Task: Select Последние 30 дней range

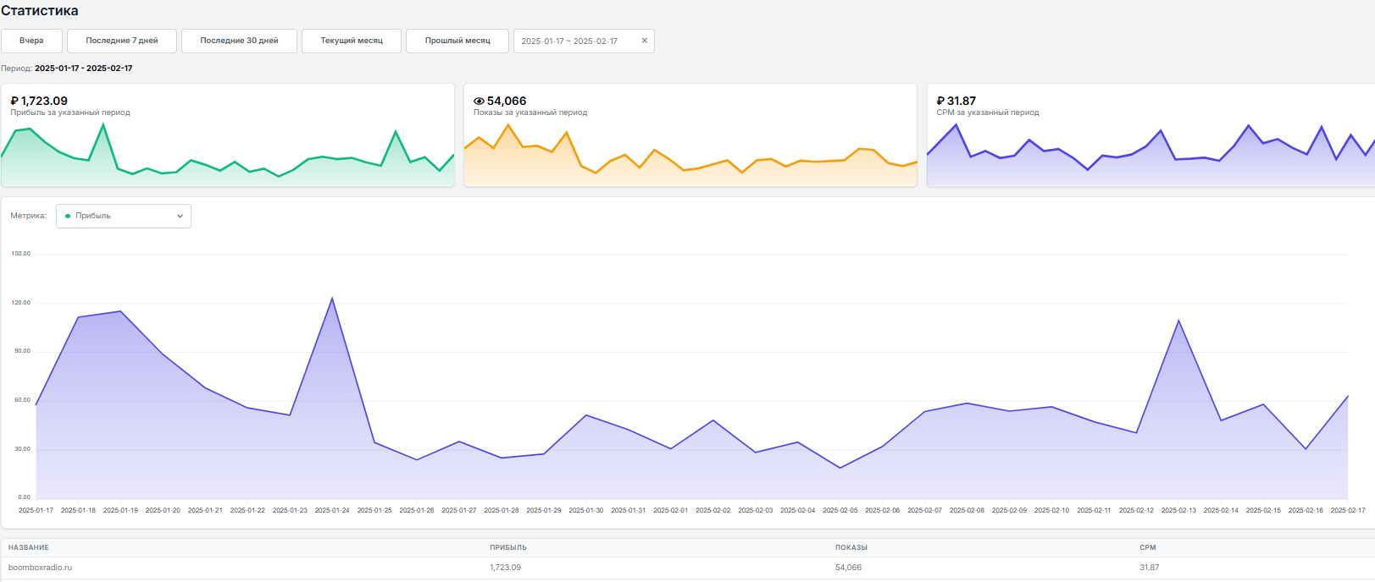Action: [239, 41]
